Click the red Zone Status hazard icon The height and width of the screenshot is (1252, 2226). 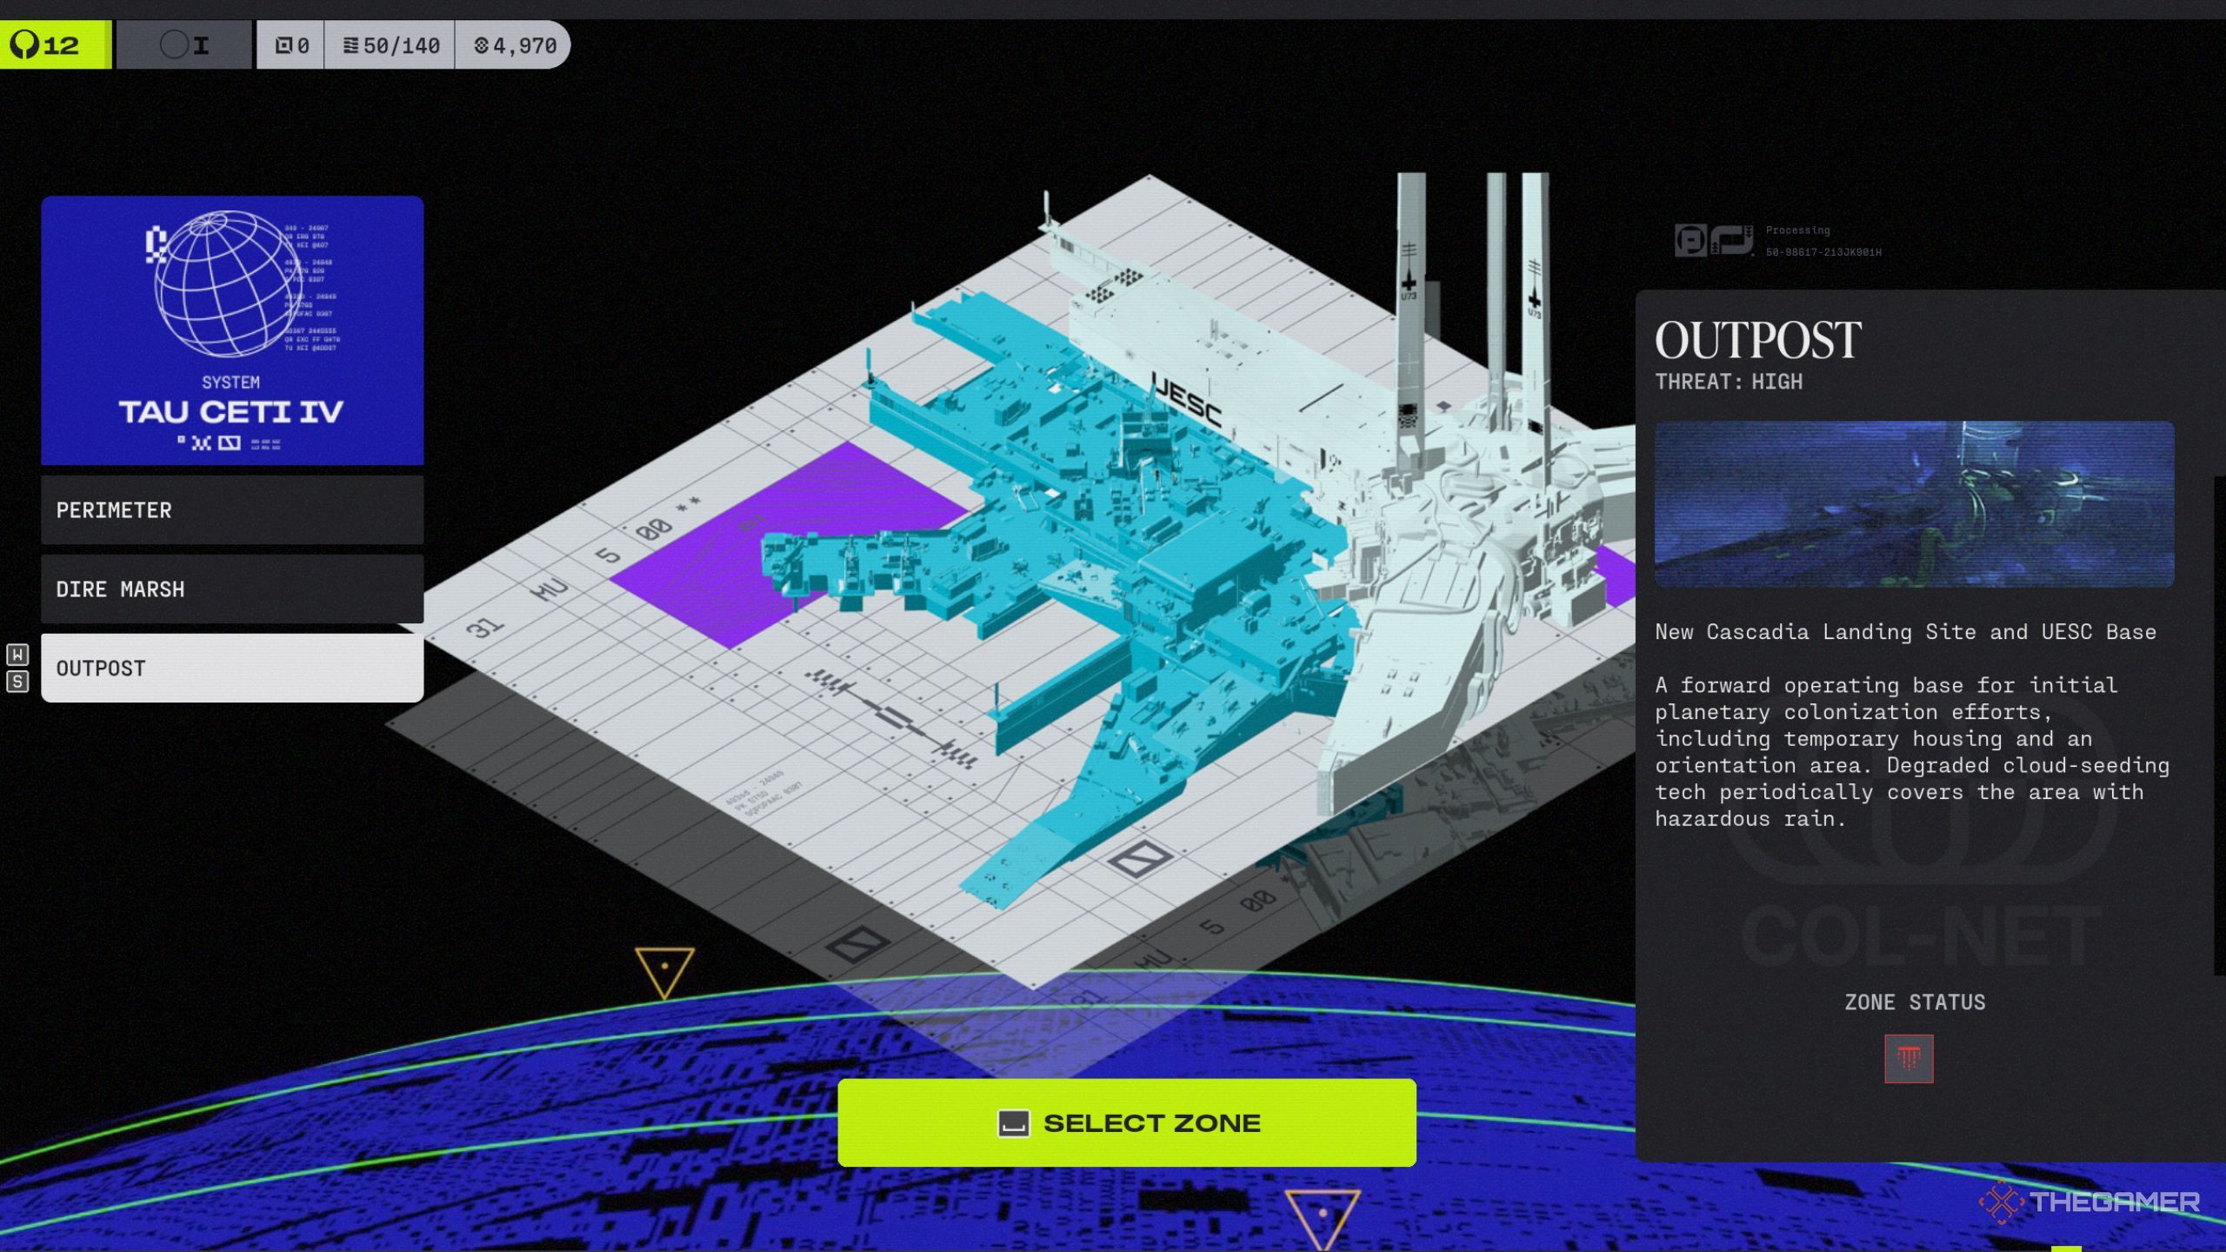pyautogui.click(x=1909, y=1058)
